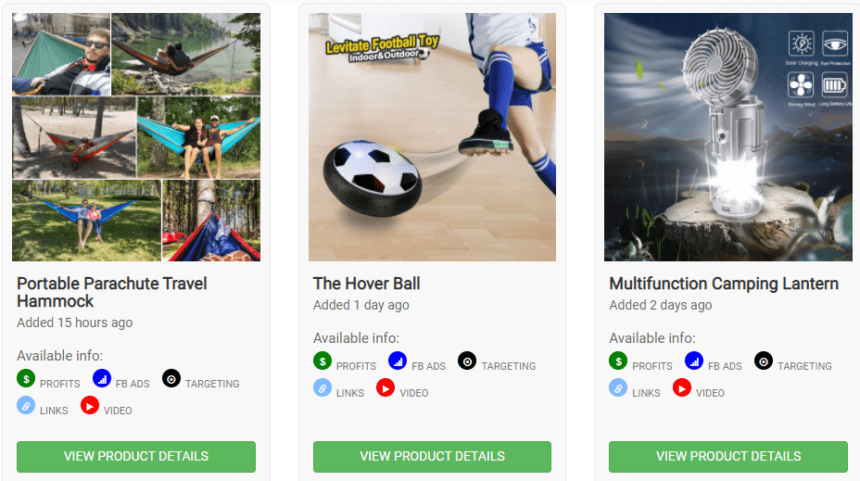Click the FB Ads icon for The Hover Ball
This screenshot has height=481, width=860.
(x=398, y=361)
